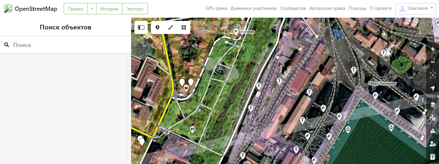The height and width of the screenshot is (164, 439).
Task: Open the Помощь link
Action: 357,8
